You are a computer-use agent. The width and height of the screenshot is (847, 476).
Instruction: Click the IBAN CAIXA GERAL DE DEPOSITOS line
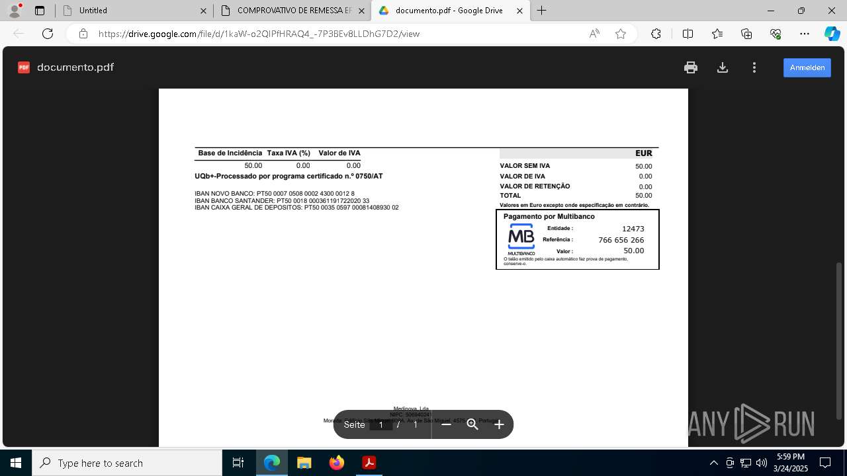point(296,208)
